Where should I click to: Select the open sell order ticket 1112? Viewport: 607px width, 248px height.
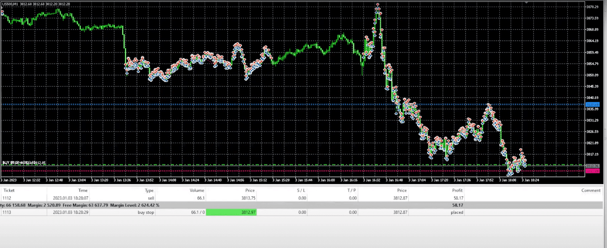7,198
